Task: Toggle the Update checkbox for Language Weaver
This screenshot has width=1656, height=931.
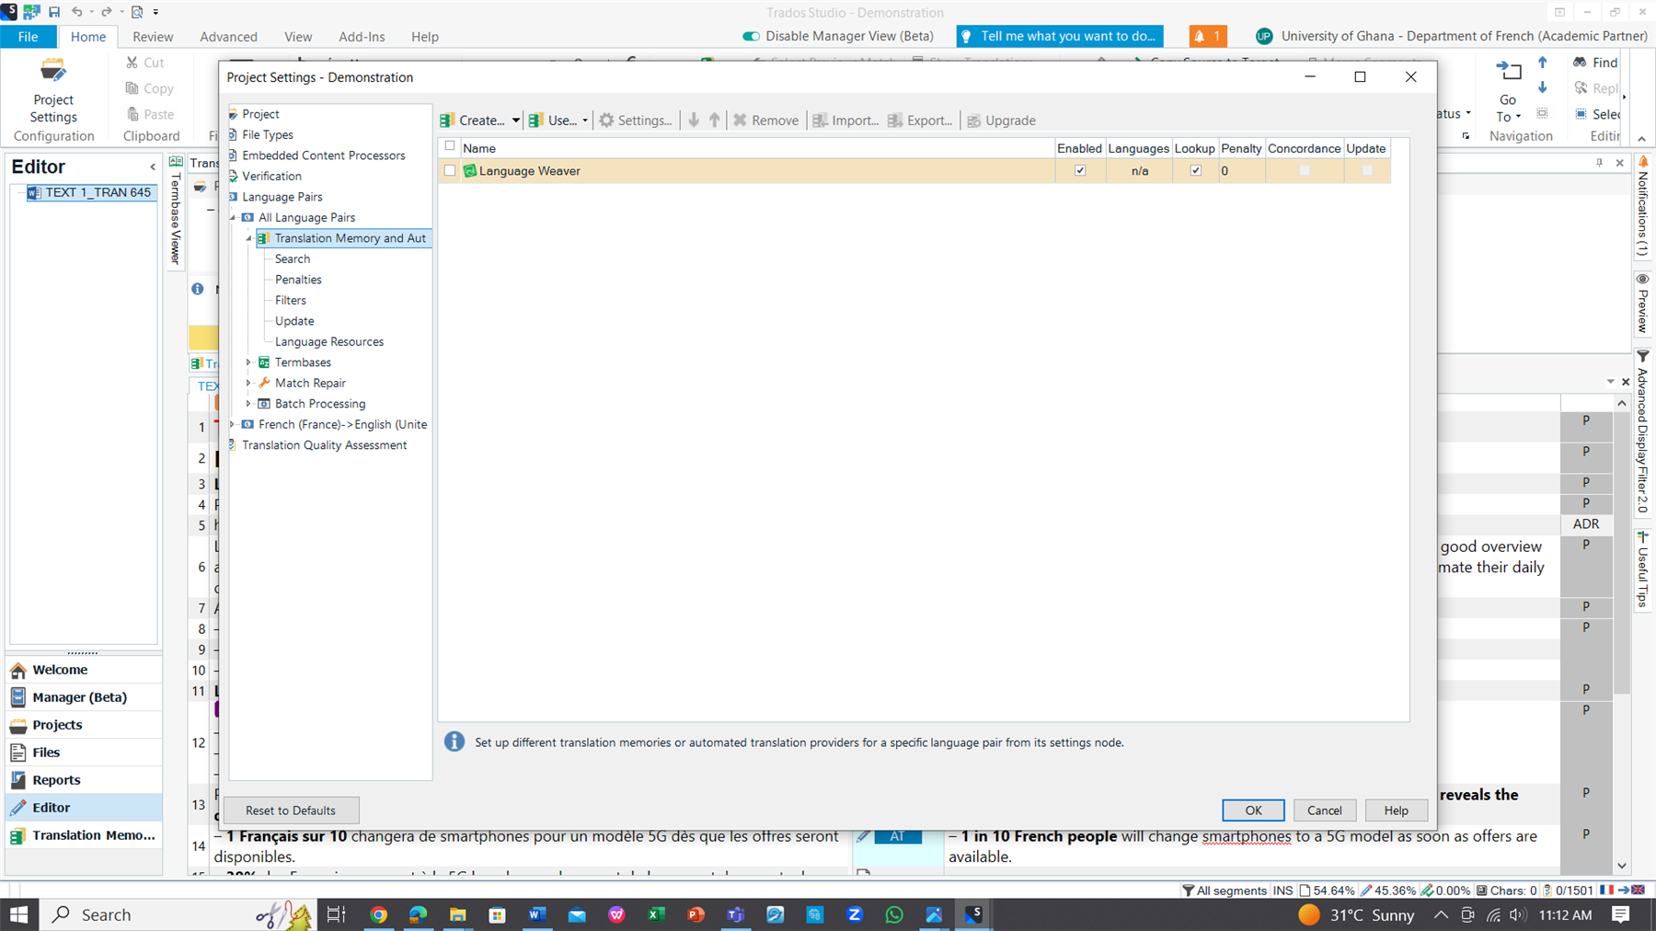Action: (x=1367, y=170)
